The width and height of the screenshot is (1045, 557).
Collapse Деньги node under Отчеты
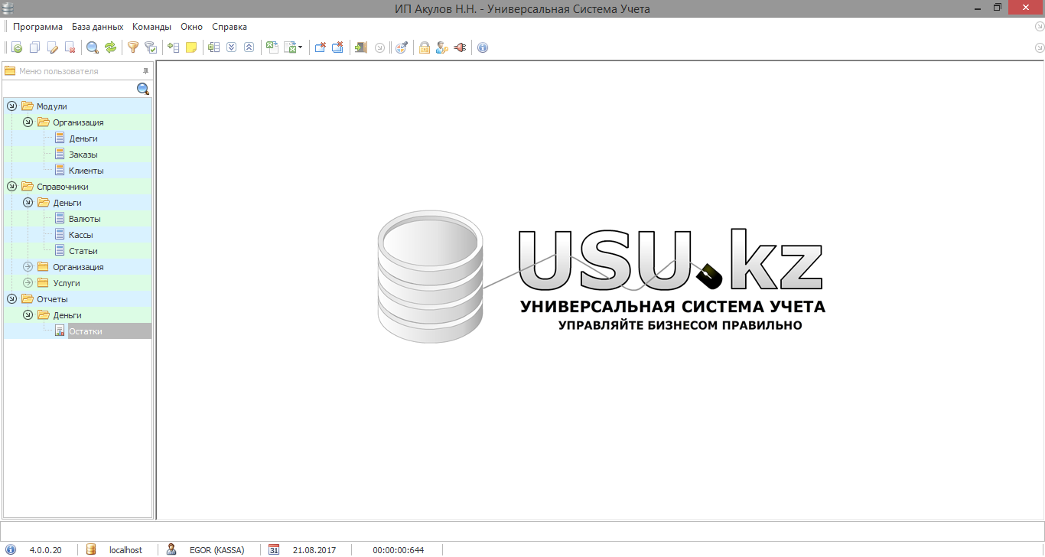tap(28, 315)
